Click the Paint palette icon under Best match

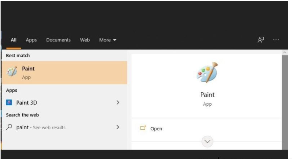click(x=12, y=71)
